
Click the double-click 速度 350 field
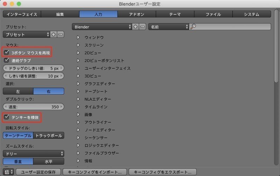(33, 107)
